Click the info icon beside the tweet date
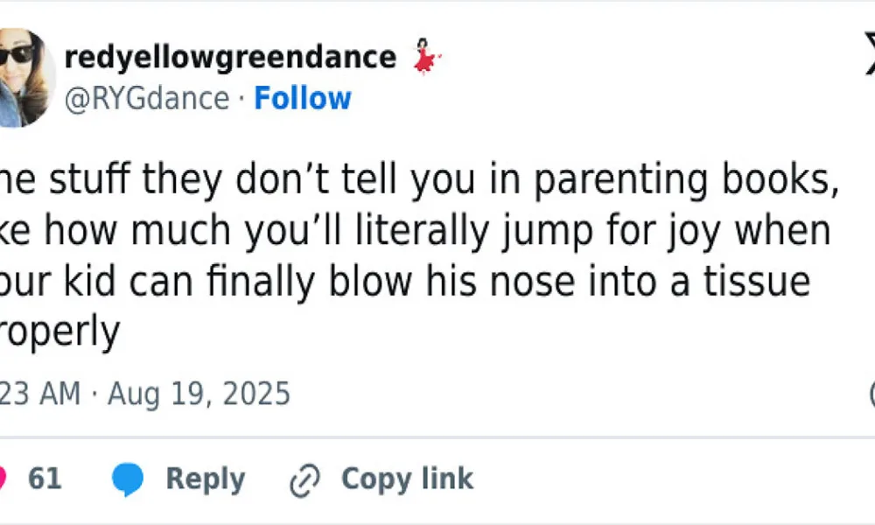The height and width of the screenshot is (525, 875). coord(871,393)
